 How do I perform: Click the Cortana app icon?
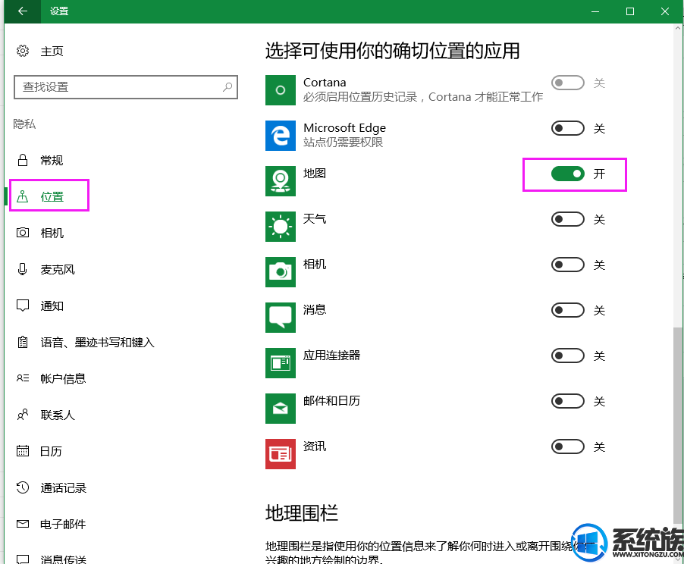[281, 90]
